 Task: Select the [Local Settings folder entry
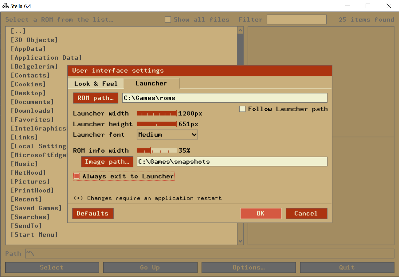pos(39,146)
